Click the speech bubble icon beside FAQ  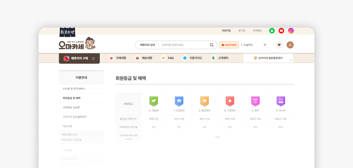pos(163,58)
